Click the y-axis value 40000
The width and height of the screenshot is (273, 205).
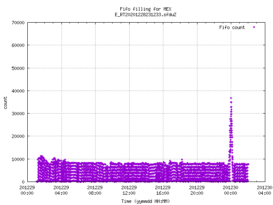(x=18, y=91)
